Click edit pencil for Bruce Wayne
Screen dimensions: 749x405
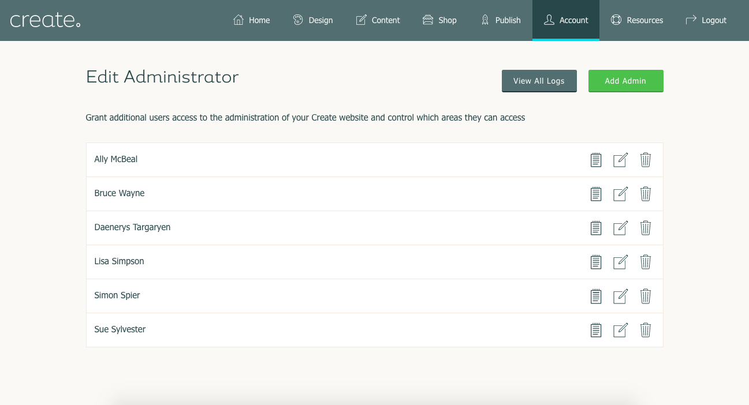point(620,194)
